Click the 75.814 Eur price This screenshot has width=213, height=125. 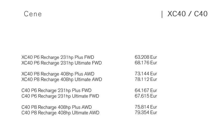[x=146, y=107]
